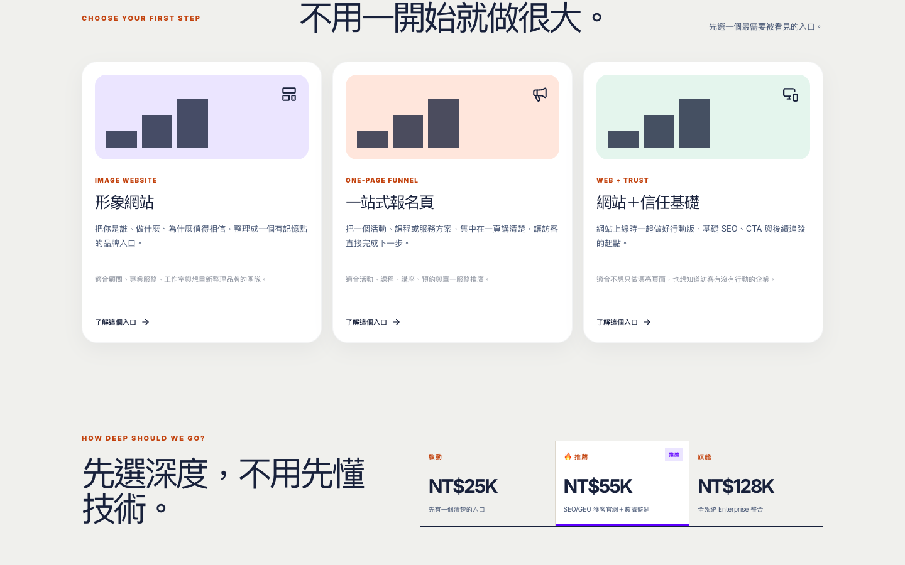
Task: Click the green bar chart illustration panel
Action: click(x=703, y=117)
